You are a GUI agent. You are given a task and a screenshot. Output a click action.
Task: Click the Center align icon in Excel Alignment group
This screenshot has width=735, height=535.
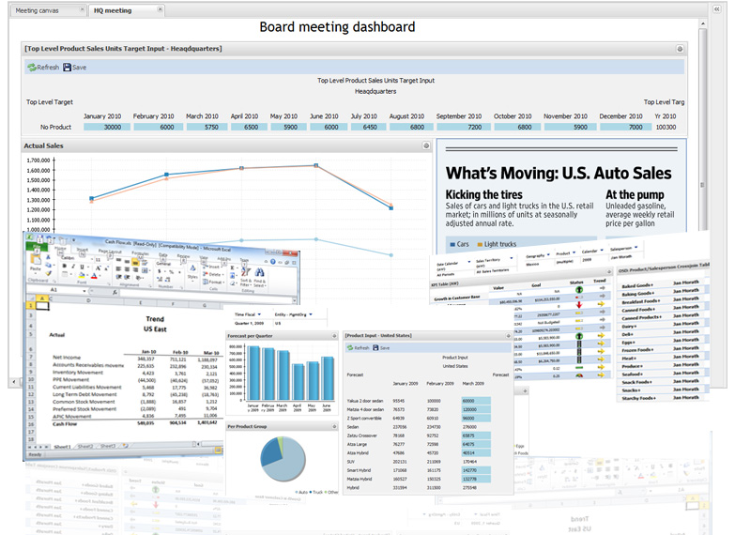127,269
